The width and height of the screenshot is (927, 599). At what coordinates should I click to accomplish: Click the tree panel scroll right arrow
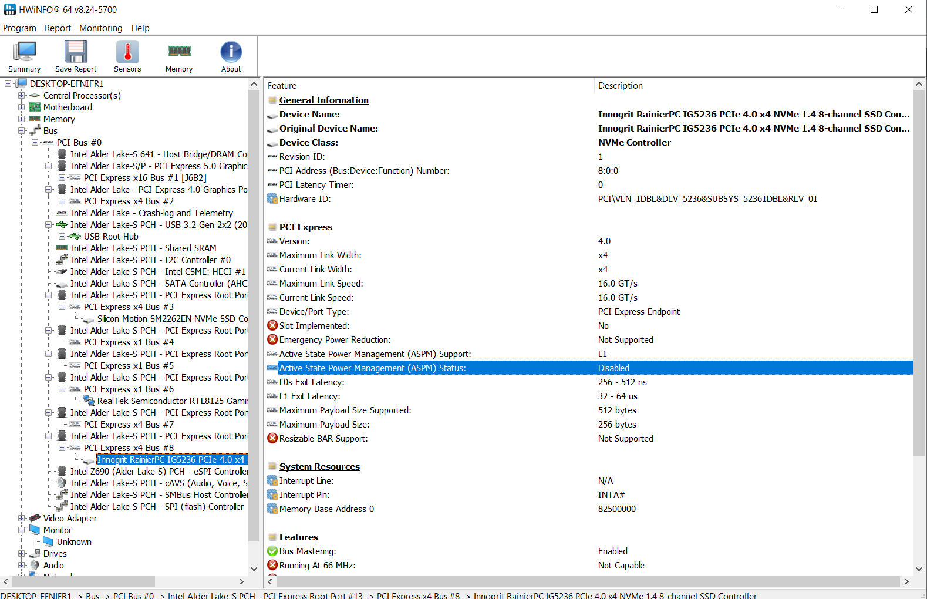[241, 581]
